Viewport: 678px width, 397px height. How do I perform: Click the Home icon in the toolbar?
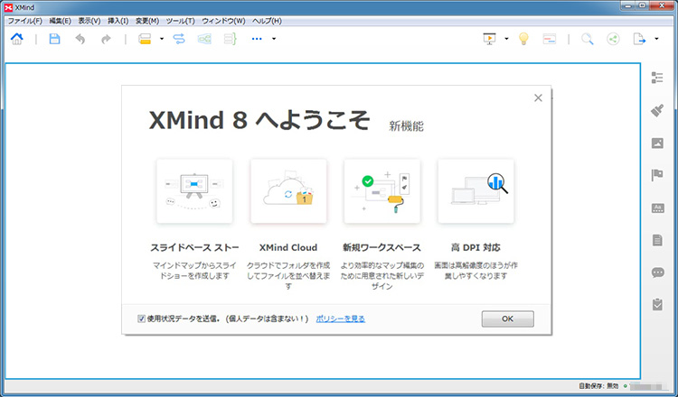[x=17, y=39]
